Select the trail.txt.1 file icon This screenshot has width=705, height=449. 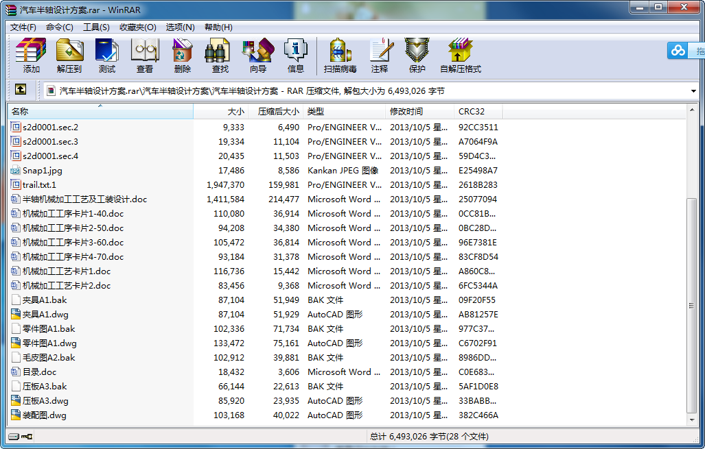16,184
